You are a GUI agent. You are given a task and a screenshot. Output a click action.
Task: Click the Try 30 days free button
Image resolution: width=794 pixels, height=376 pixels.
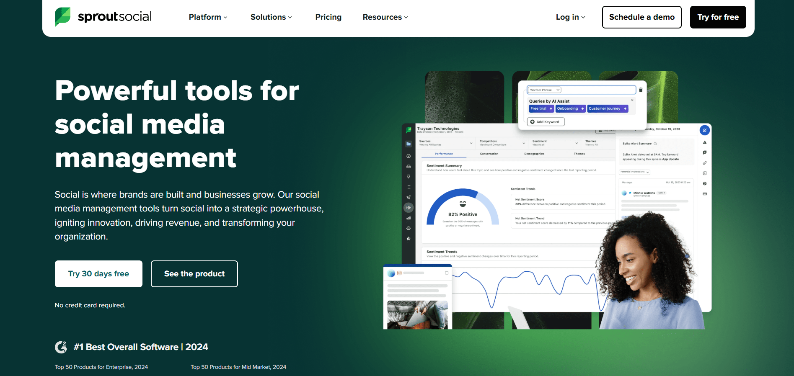point(98,274)
